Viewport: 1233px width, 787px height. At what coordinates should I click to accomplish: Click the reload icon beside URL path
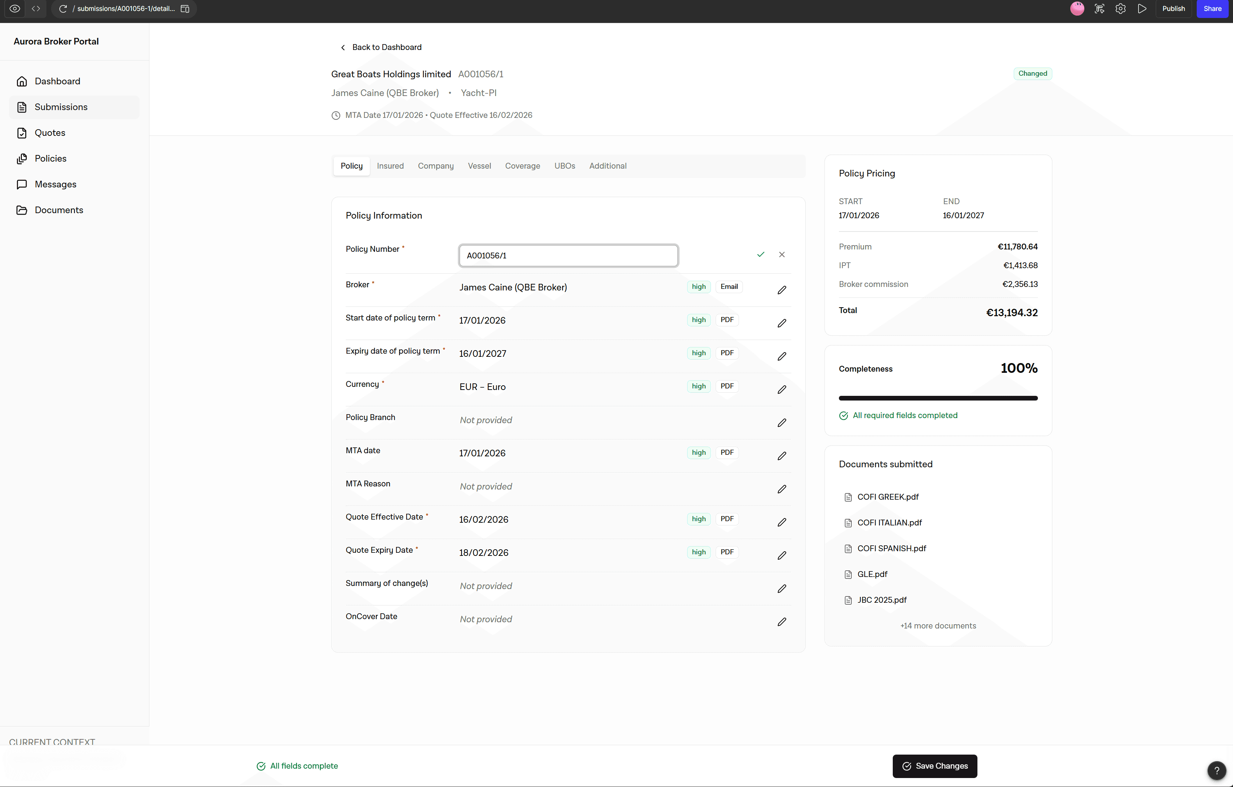click(x=63, y=9)
